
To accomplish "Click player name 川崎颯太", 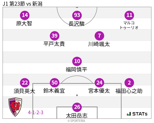I will (99, 44).
